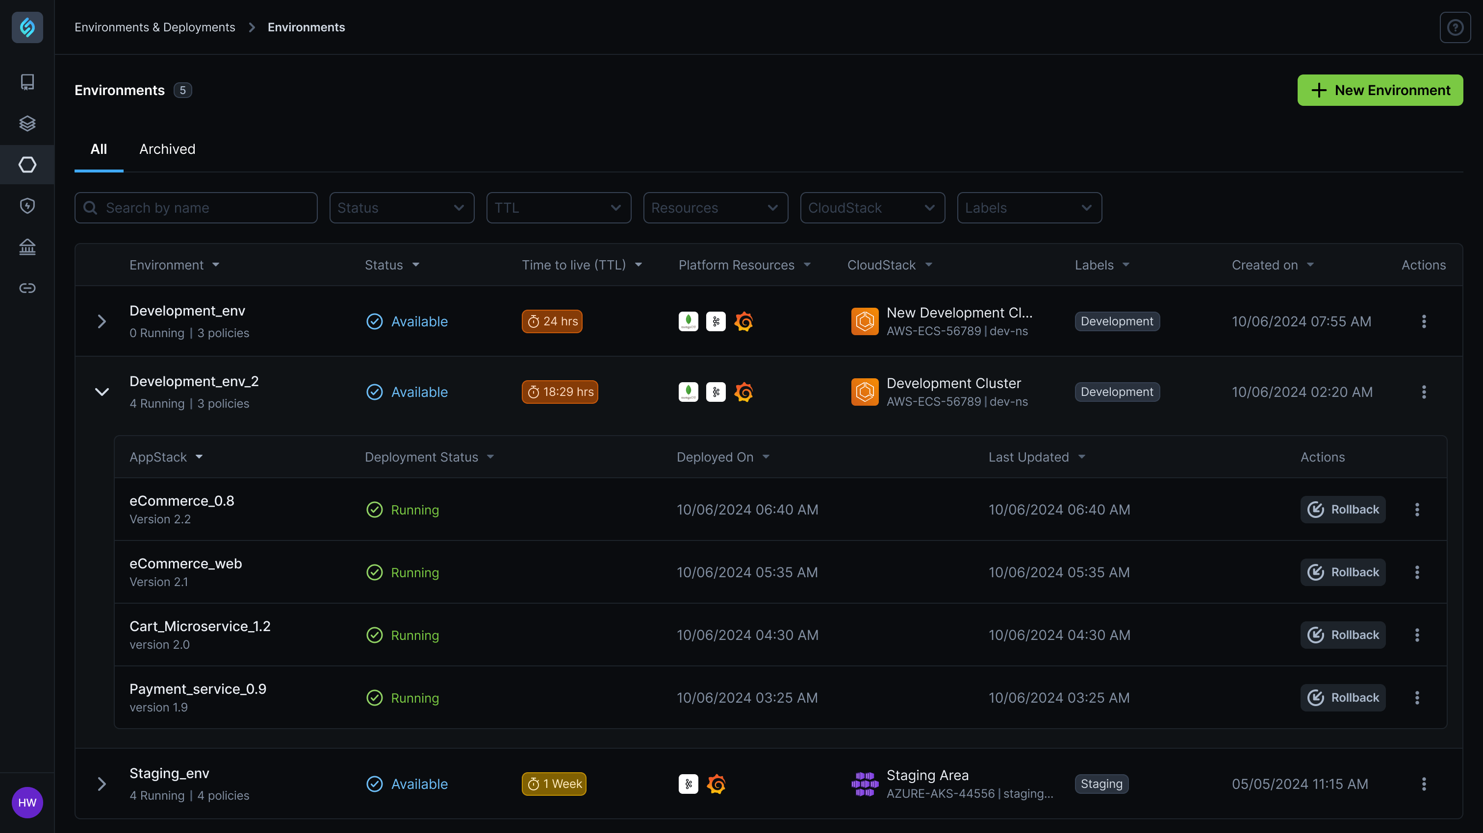Click Kafka resource icon in Staging_env row
The image size is (1483, 833).
pos(688,784)
